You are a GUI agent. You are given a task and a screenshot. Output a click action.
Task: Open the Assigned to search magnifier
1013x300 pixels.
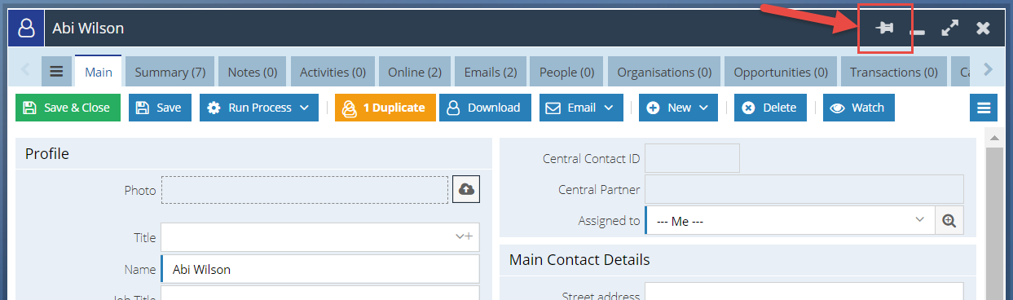[x=948, y=220]
